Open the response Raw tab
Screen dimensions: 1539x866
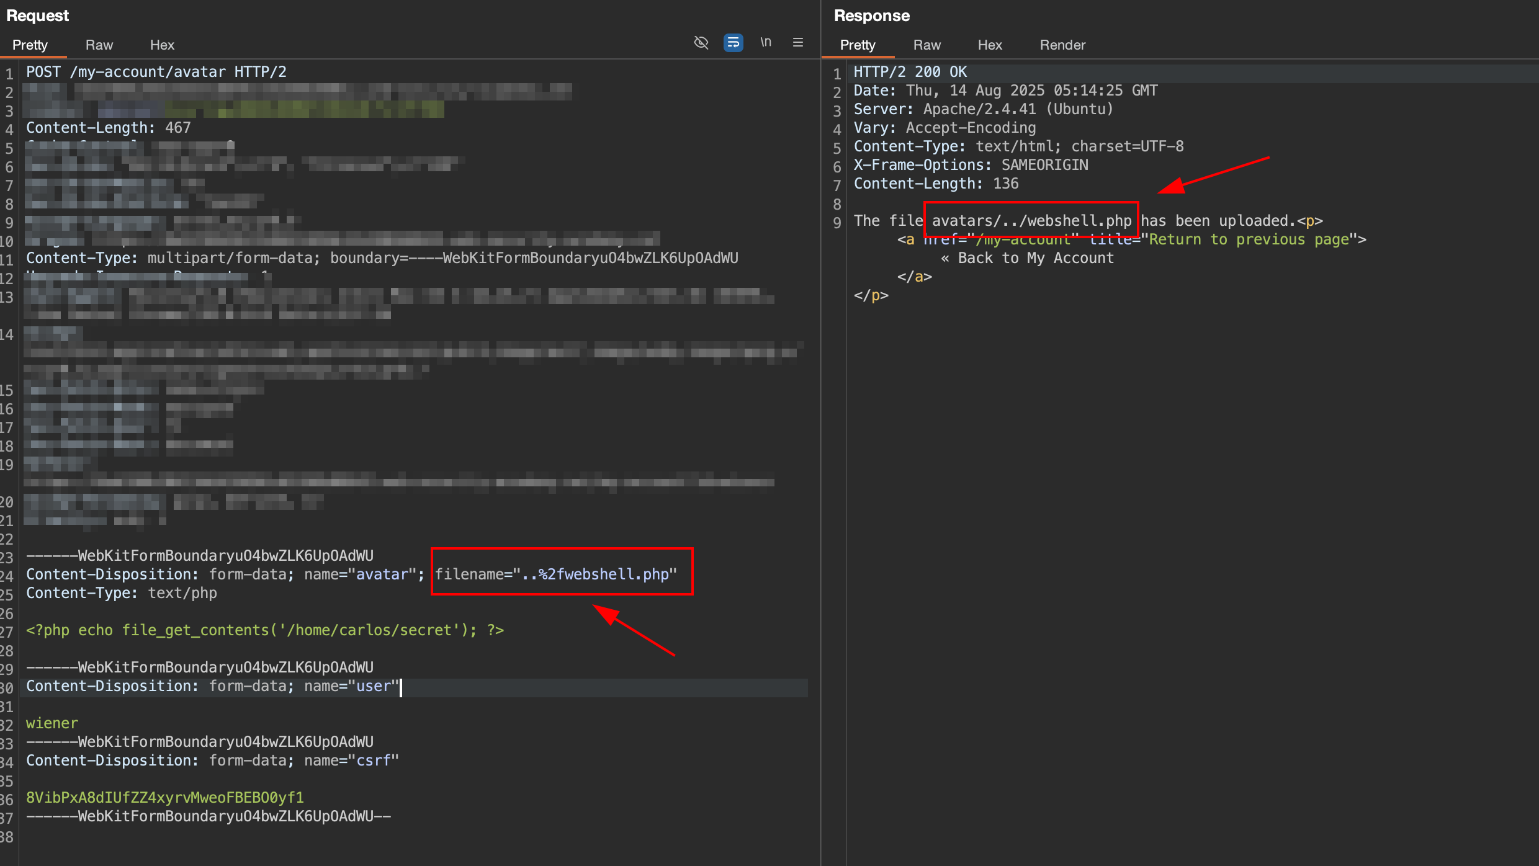coord(927,45)
